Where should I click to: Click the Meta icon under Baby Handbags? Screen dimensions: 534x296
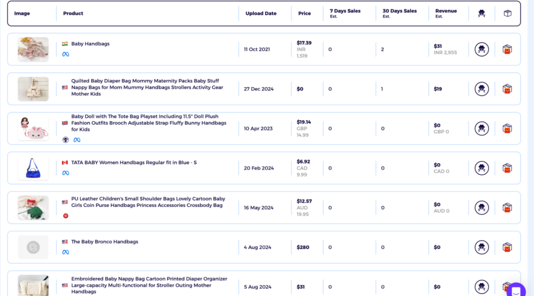pos(66,55)
